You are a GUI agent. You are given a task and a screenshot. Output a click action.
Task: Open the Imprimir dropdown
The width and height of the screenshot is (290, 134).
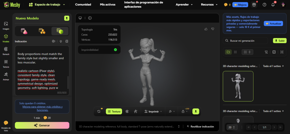point(153,111)
